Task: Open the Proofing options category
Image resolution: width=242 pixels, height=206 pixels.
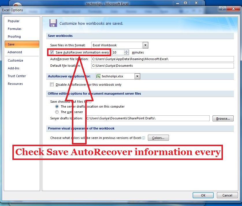Action: click(x=14, y=37)
